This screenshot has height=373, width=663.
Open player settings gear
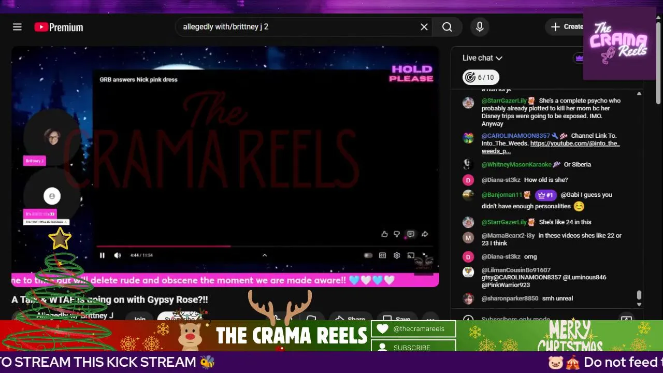coord(397,255)
